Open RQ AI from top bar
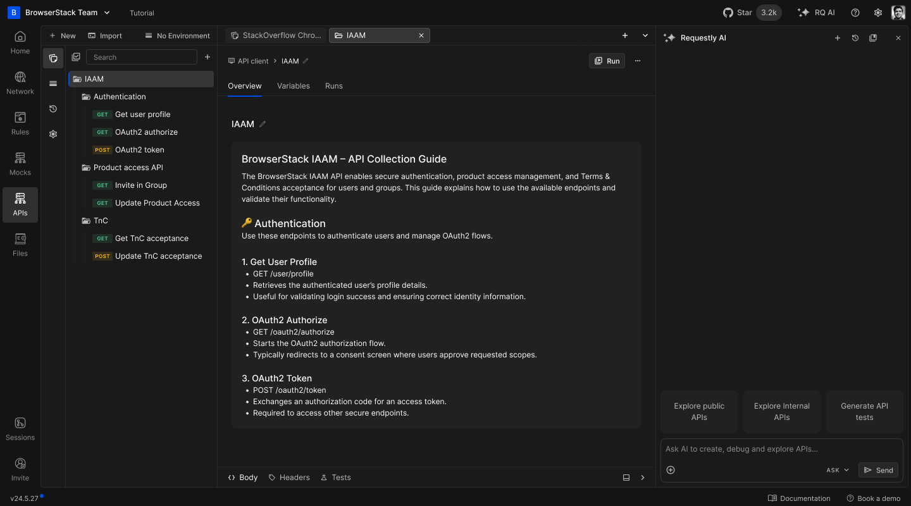This screenshot has height=506, width=911. pyautogui.click(x=816, y=13)
